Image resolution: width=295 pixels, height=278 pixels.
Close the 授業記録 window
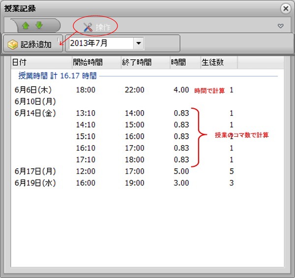point(286,8)
